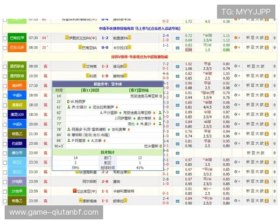The width and height of the screenshot is (280, 224).
Task: Pin the 07:30 match using its up-arrow icon
Action: [274, 38]
